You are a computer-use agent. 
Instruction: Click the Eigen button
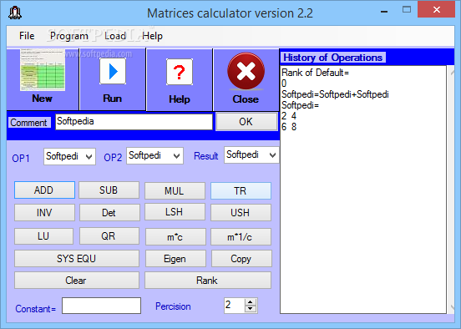(175, 258)
